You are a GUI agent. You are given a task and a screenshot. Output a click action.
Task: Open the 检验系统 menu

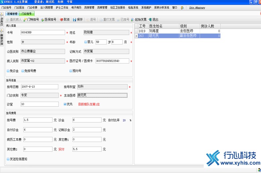[133, 8]
